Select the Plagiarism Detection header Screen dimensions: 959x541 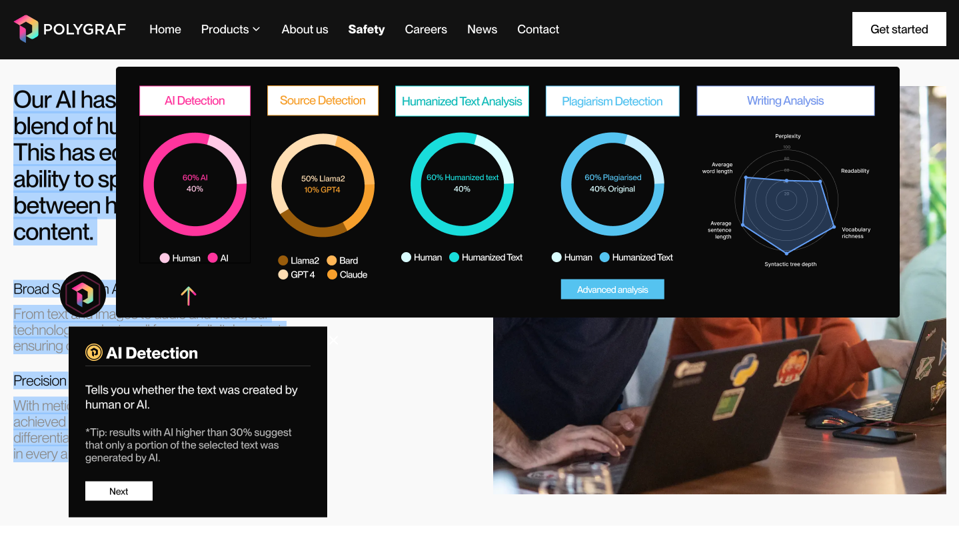tap(612, 101)
